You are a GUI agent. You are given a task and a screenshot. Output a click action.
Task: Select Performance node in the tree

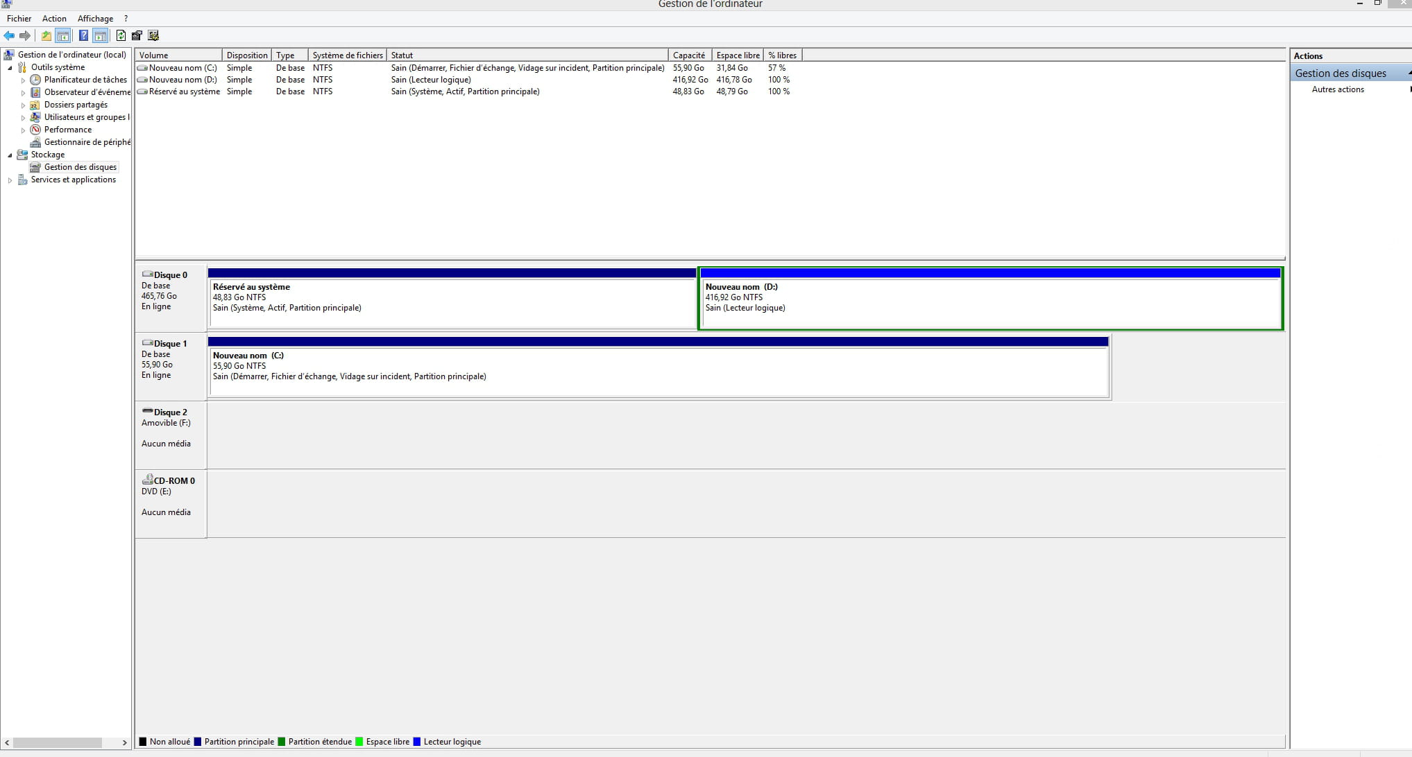tap(67, 130)
